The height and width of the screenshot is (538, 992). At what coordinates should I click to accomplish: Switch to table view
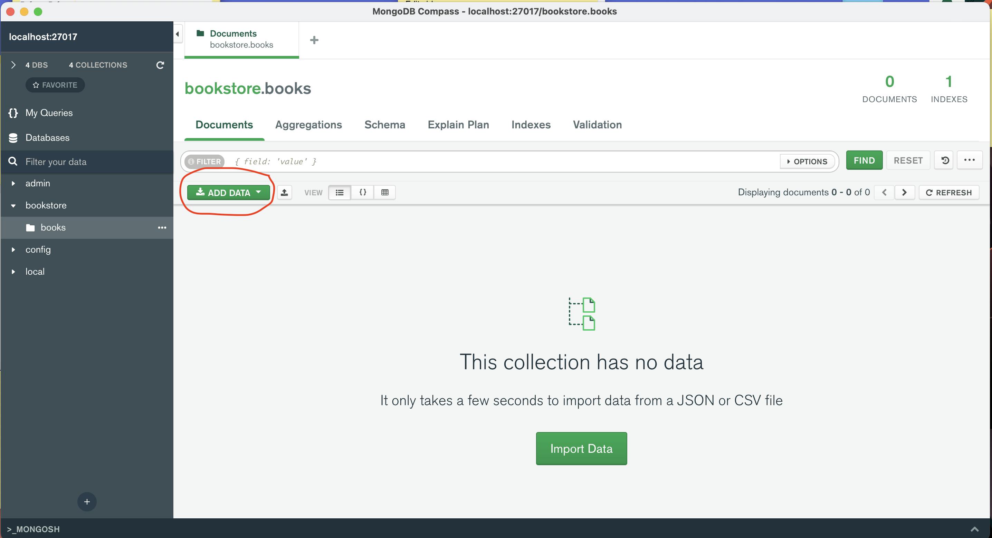[x=385, y=193]
